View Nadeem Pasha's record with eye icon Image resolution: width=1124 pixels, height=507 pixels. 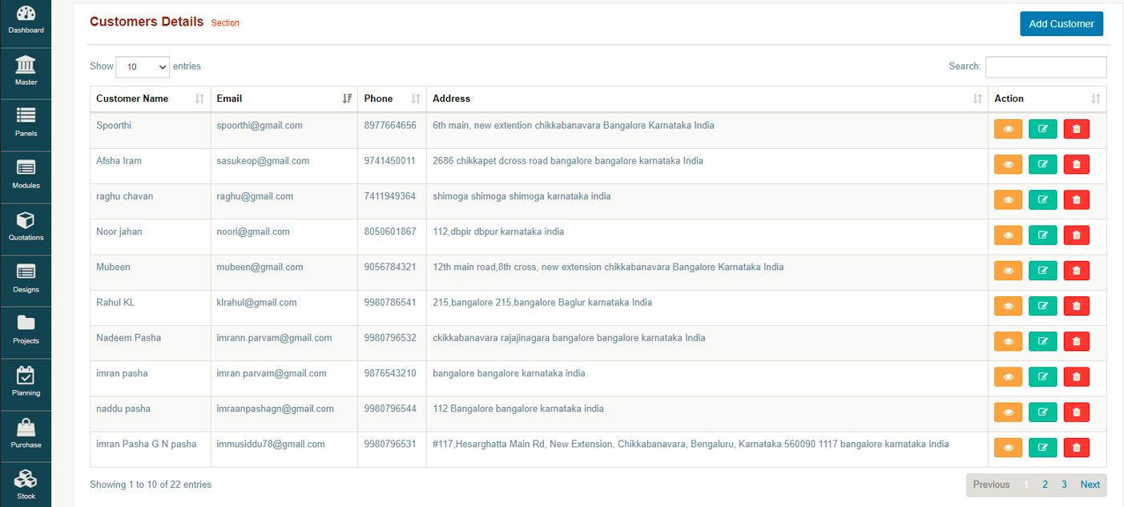1008,340
